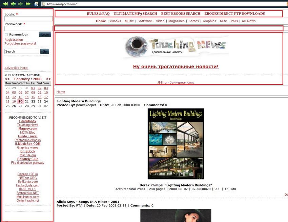The height and width of the screenshot is (222, 288).
Task: Select AH News in the category navigation
Action: coord(248,21)
